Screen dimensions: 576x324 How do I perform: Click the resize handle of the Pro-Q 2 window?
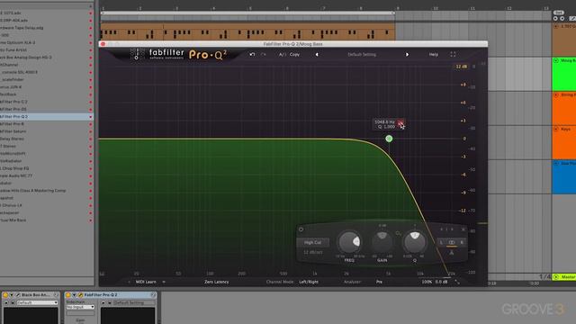tap(457, 282)
